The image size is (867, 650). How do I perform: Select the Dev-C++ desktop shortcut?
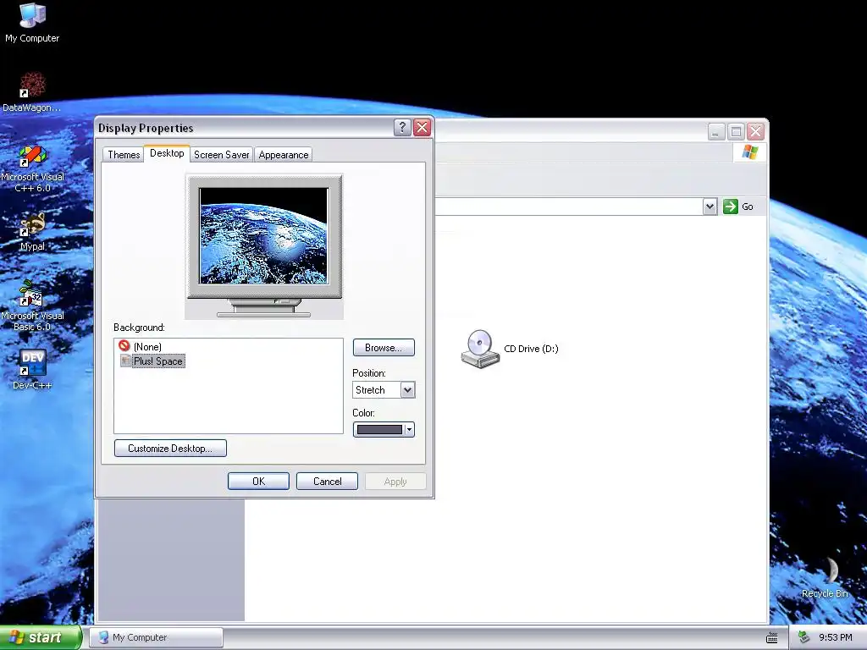(x=32, y=370)
